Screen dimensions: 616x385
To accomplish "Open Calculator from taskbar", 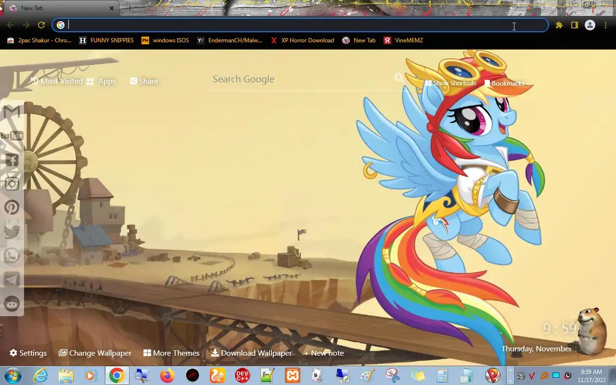I will point(442,375).
